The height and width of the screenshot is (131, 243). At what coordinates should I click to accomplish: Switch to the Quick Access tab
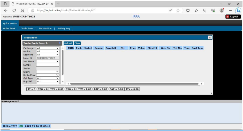[x=10, y=23]
